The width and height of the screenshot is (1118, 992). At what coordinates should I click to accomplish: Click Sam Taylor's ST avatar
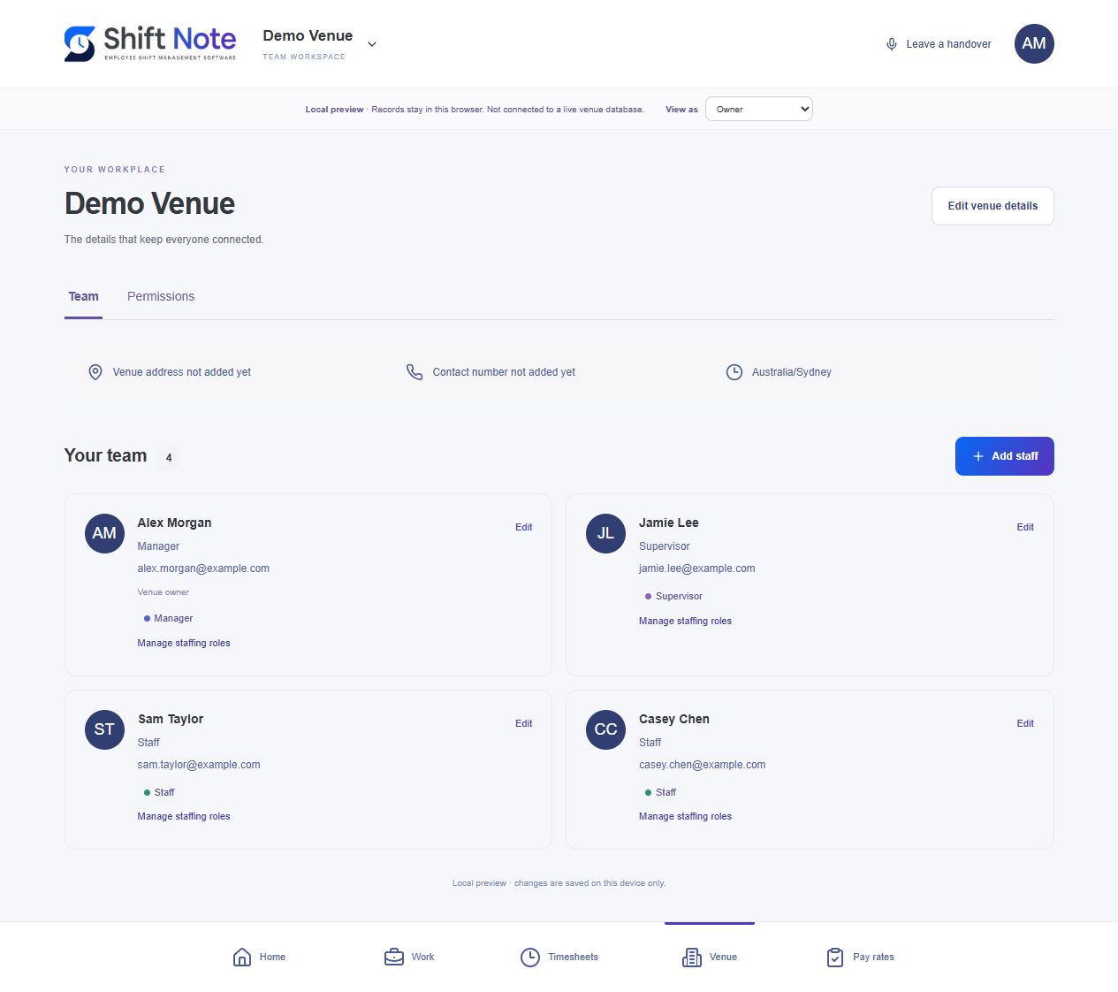click(x=104, y=729)
